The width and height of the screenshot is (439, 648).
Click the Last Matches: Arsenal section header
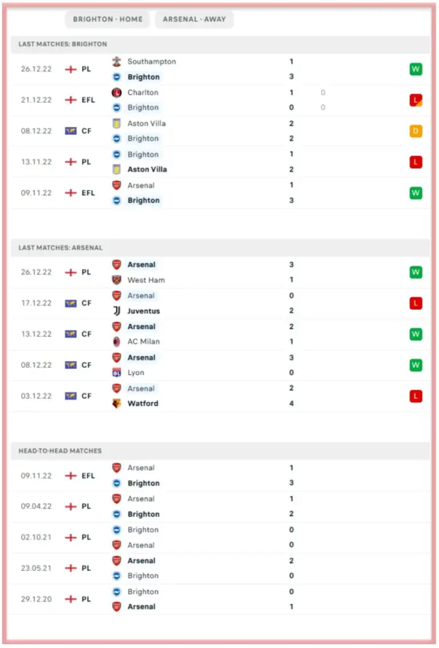pos(61,248)
